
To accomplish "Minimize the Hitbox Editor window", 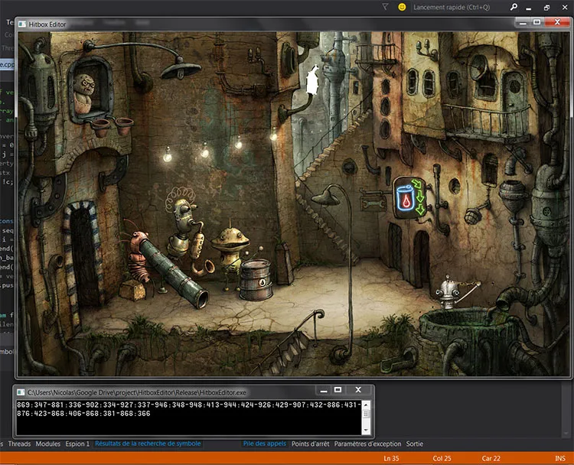I will tap(523, 23).
